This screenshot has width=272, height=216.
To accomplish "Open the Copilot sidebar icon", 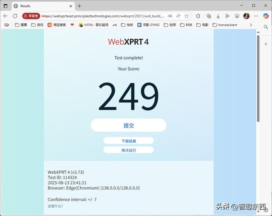I will coord(266,16).
